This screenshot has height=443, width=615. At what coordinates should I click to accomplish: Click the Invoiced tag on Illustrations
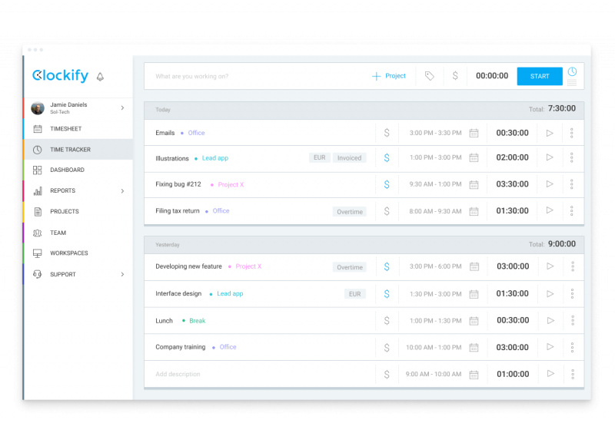point(349,158)
